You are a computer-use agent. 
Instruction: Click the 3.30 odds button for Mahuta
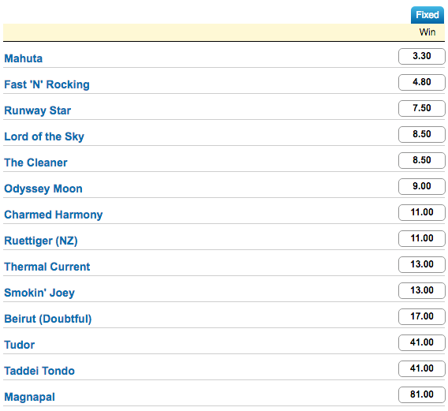click(422, 56)
